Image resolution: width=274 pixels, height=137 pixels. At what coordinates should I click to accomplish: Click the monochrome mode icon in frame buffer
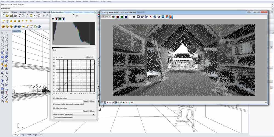click(x=134, y=17)
